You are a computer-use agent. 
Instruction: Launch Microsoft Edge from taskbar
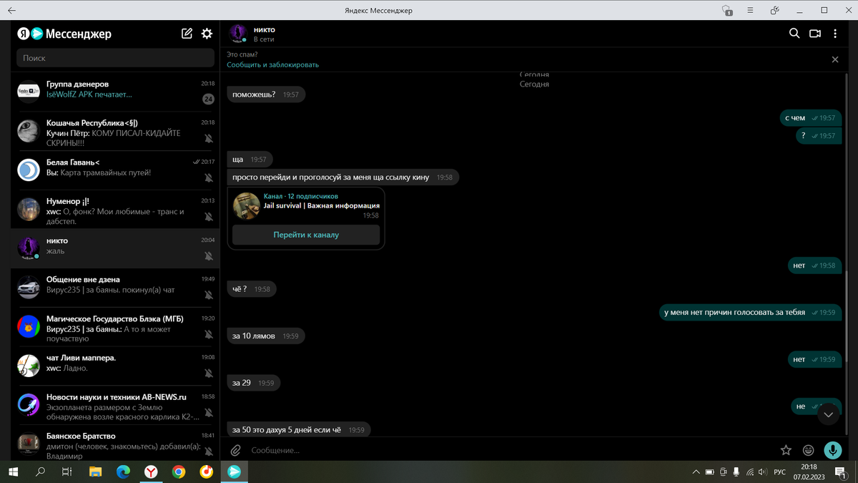click(x=123, y=472)
